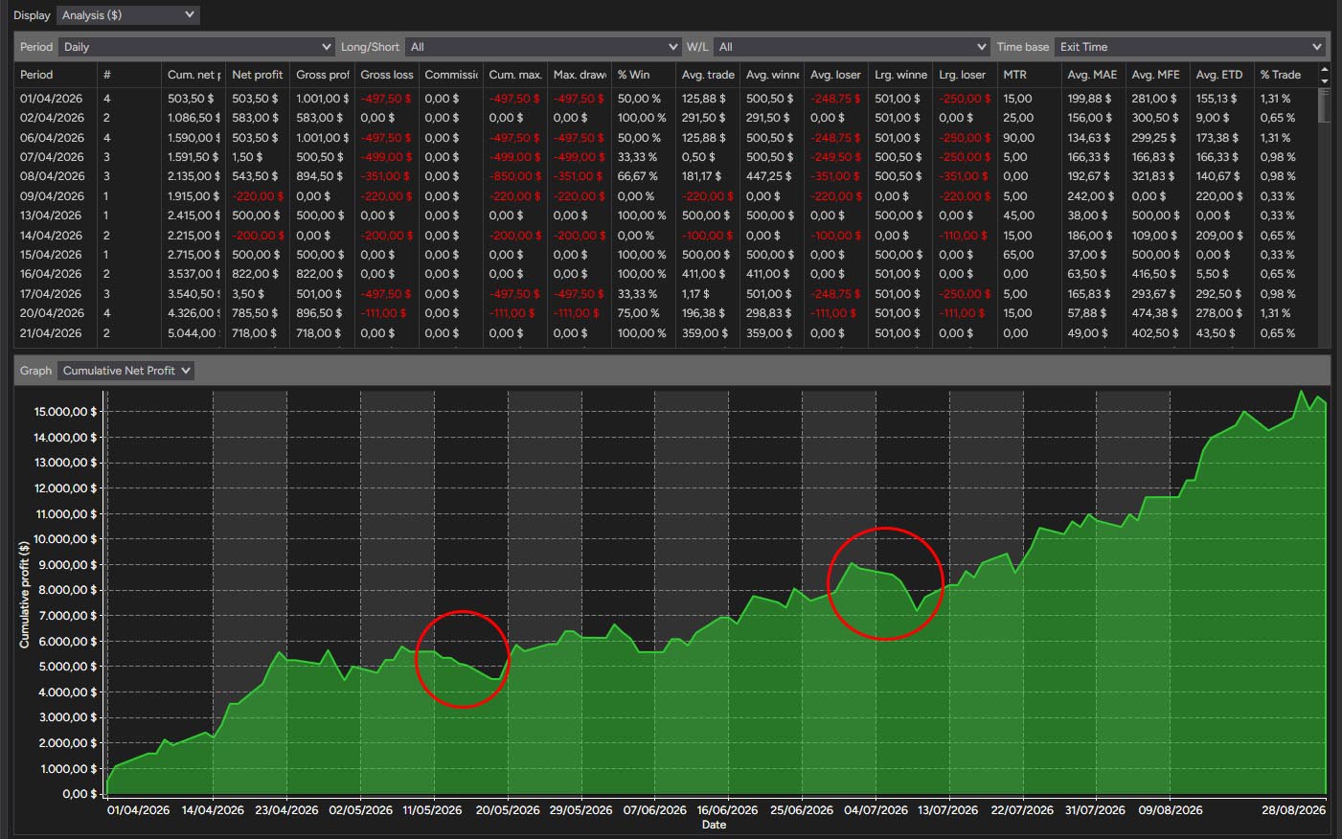Viewport: 1342px width, 839px height.
Task: Click the 15.000,00 $ chart value axis label
Action: 66,412
